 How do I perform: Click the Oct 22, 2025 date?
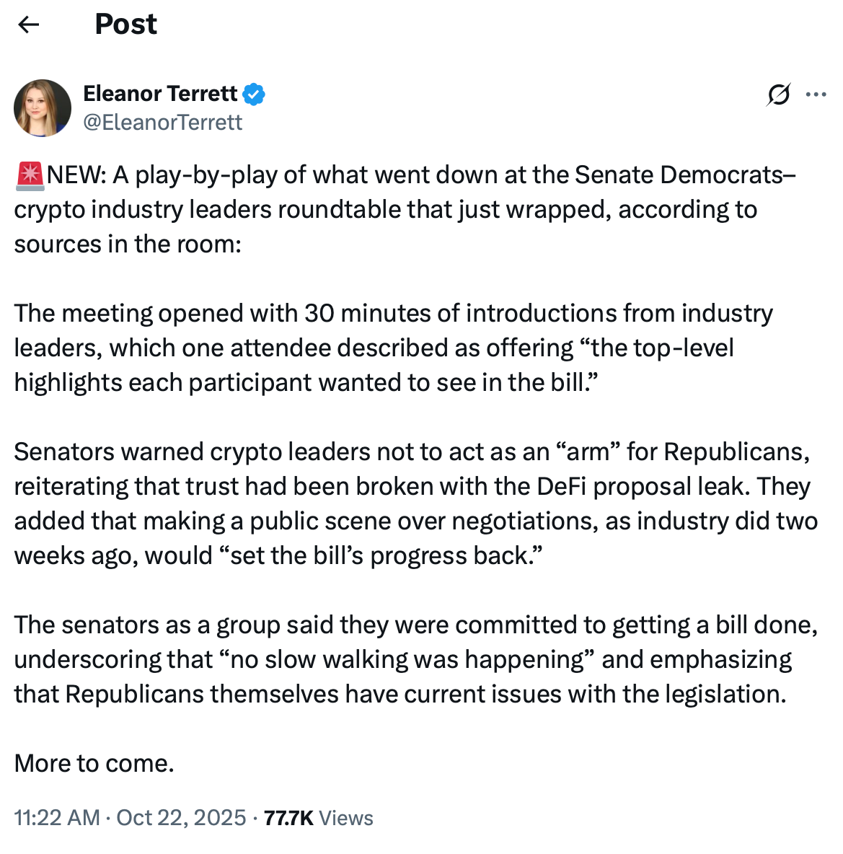[181, 818]
